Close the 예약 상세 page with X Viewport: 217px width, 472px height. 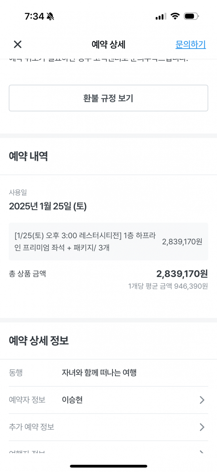pos(18,44)
